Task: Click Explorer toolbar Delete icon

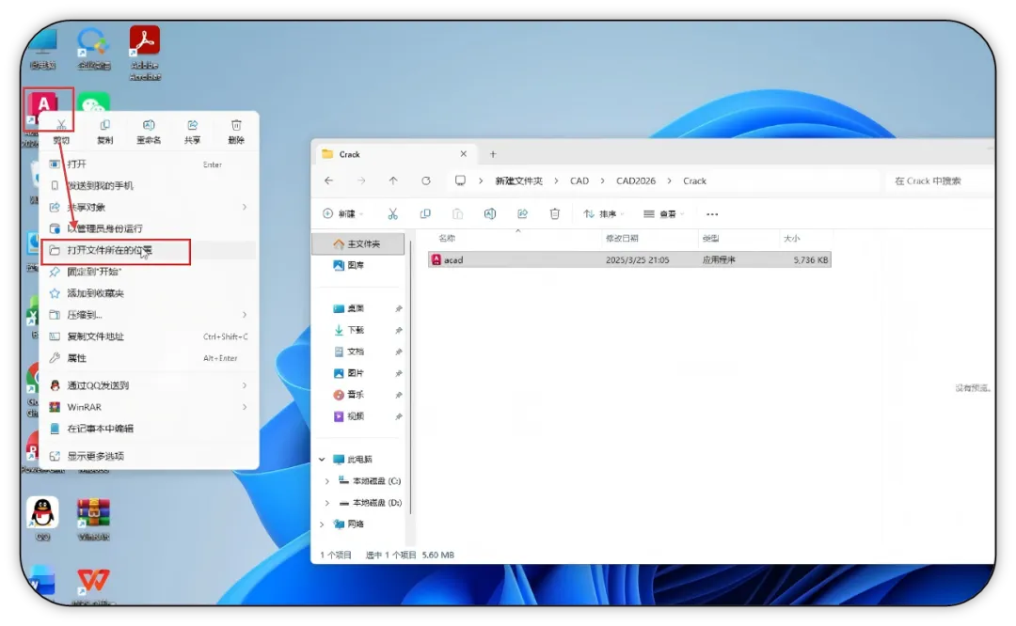Action: coord(555,214)
